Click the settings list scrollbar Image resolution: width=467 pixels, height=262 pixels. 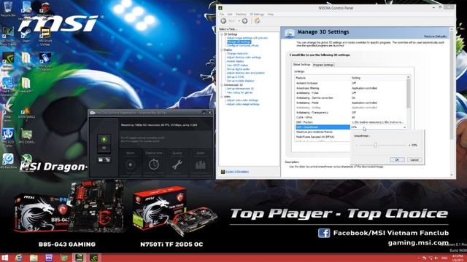pyautogui.click(x=408, y=94)
